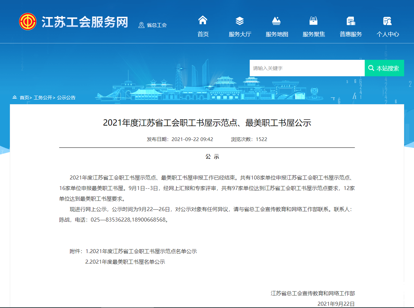Click the 本站搜索 search button
Screen dimensions: 414x308
(384, 68)
